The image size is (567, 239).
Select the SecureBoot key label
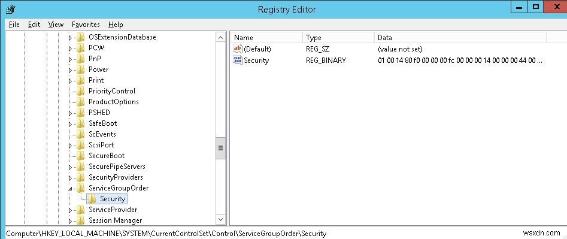coord(107,156)
